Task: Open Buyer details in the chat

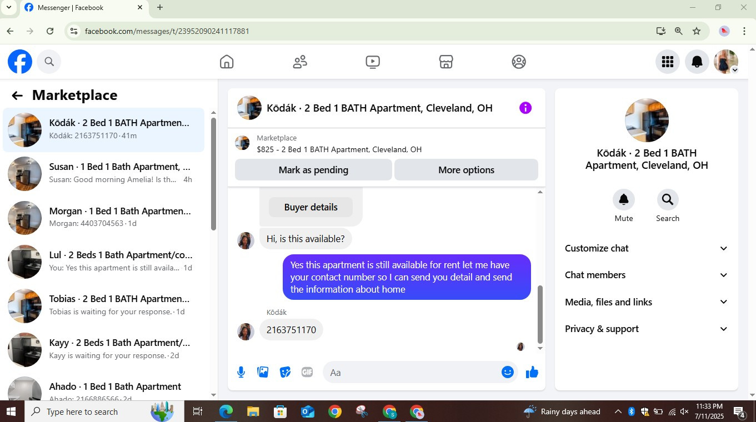Action: point(311,207)
